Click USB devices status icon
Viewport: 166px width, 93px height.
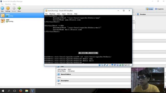pyautogui.click(x=107, y=65)
